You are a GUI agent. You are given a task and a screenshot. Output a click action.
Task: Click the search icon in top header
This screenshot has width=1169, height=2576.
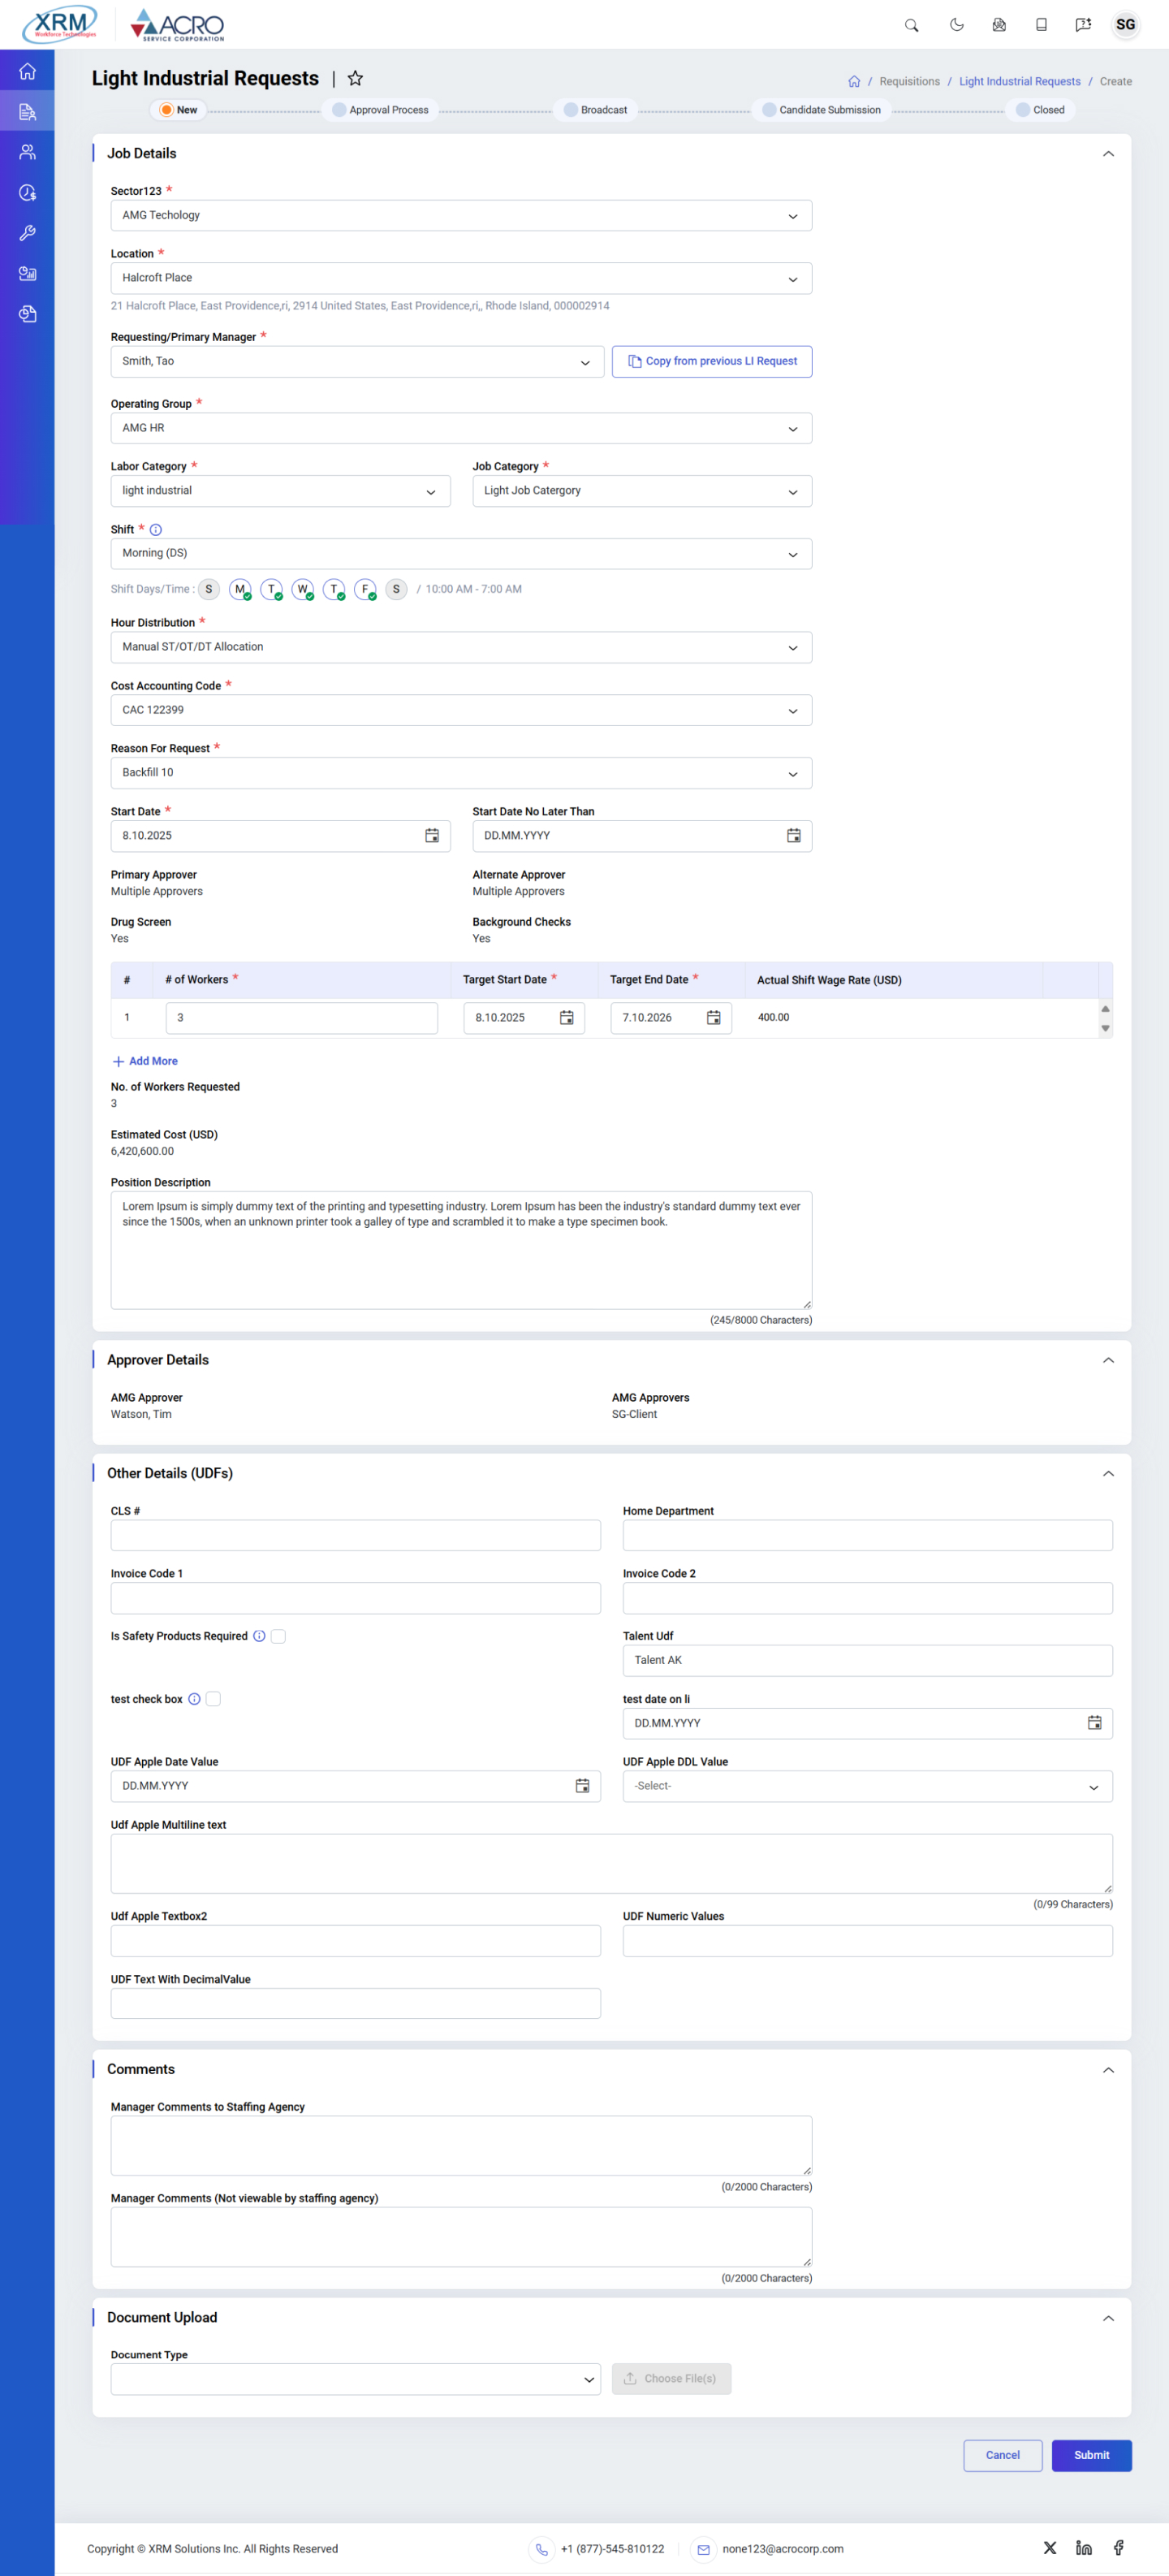click(911, 25)
